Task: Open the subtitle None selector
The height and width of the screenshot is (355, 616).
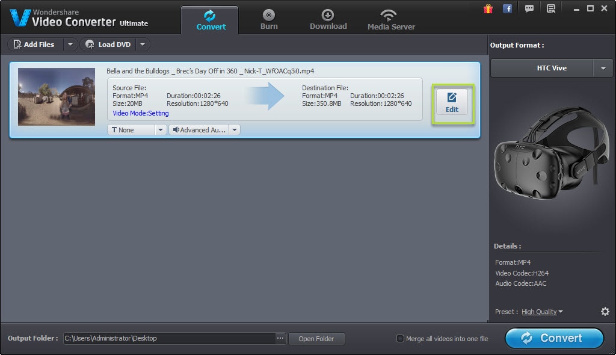Action: [131, 130]
